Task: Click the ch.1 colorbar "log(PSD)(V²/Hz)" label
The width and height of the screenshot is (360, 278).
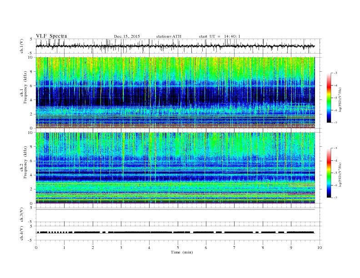Action: pos(340,99)
